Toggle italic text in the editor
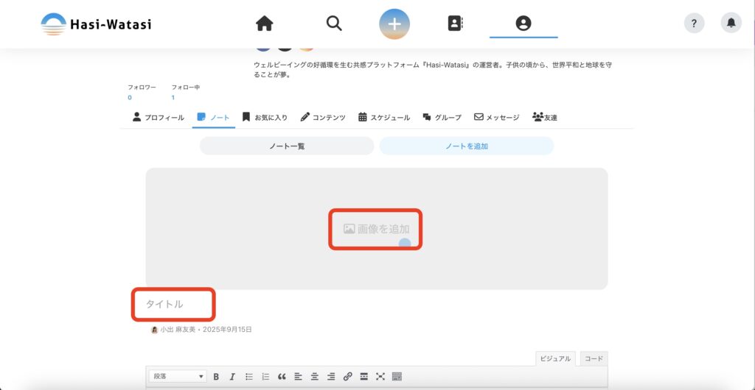The image size is (755, 390). coord(232,377)
